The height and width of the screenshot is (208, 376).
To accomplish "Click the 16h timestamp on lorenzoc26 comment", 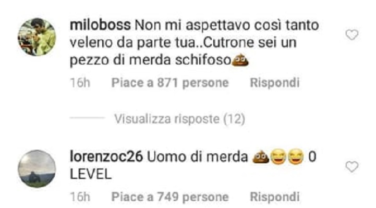I will click(80, 197).
